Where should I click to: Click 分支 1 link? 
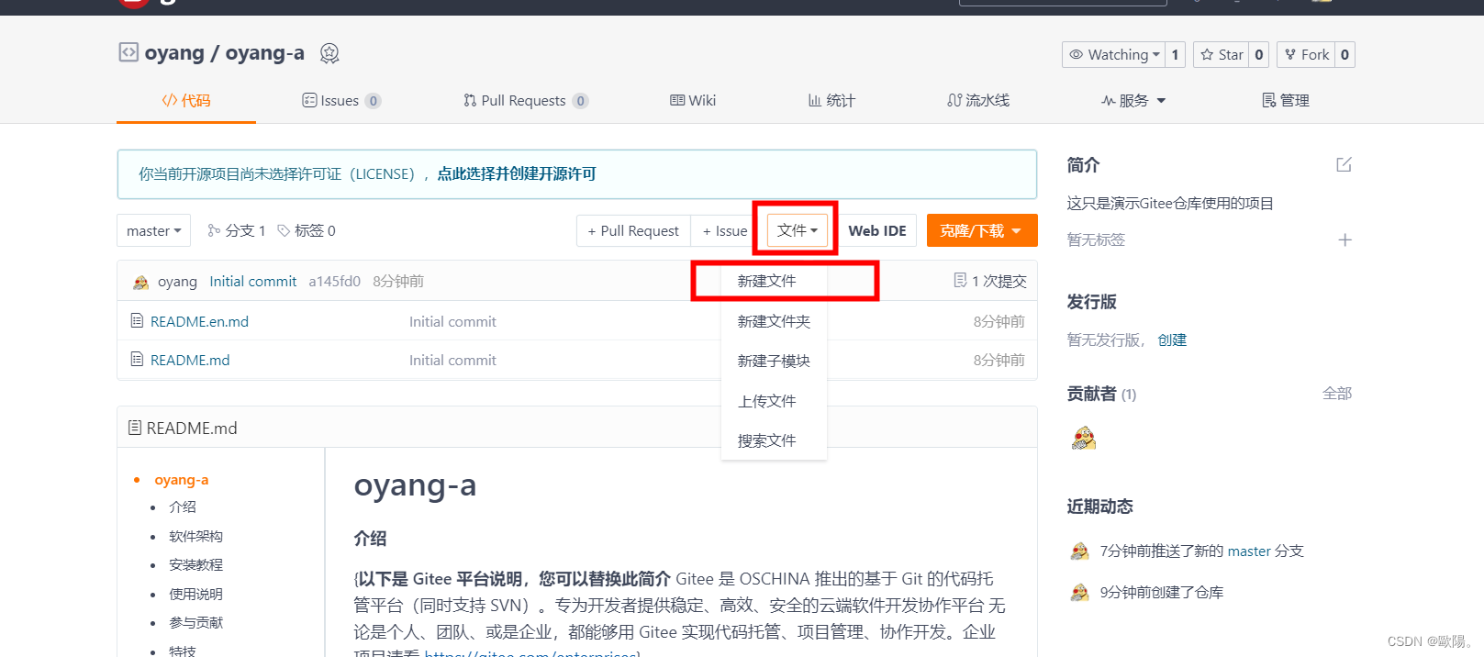click(x=237, y=230)
